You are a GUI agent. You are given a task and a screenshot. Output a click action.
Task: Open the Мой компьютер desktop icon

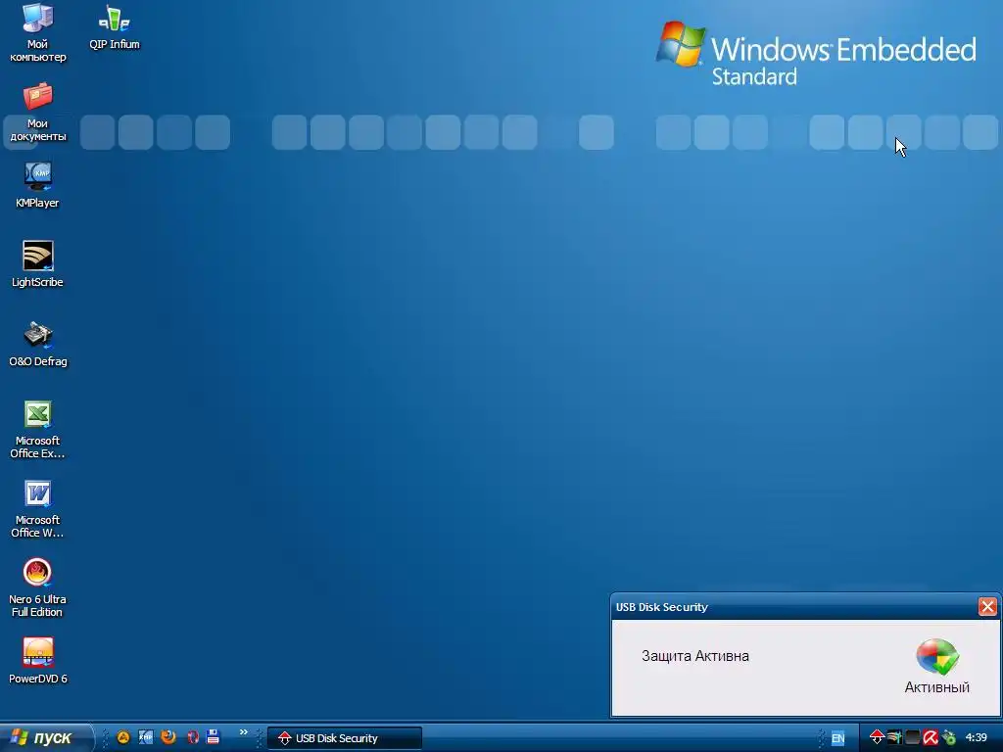(x=38, y=32)
